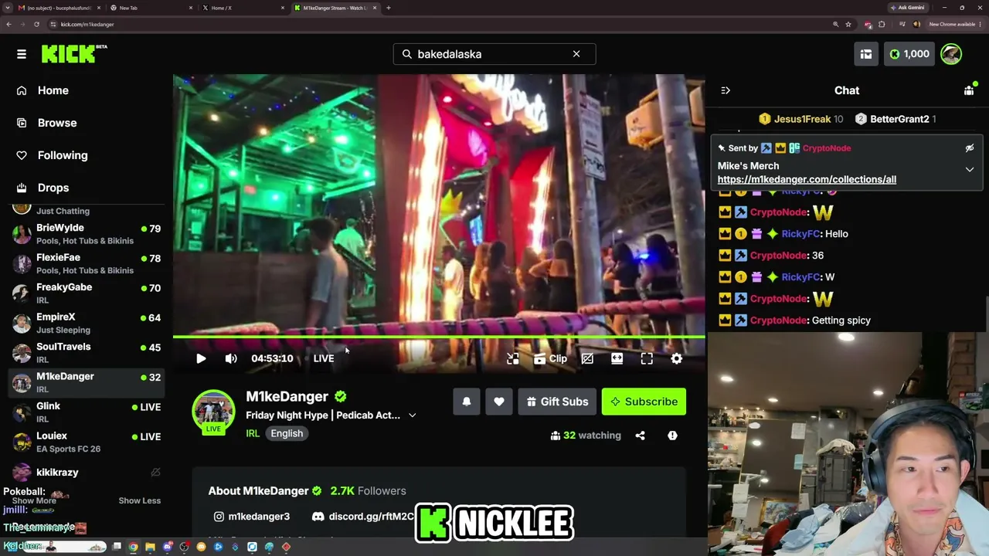
Task: Open Browse in the sidebar
Action: 56,123
